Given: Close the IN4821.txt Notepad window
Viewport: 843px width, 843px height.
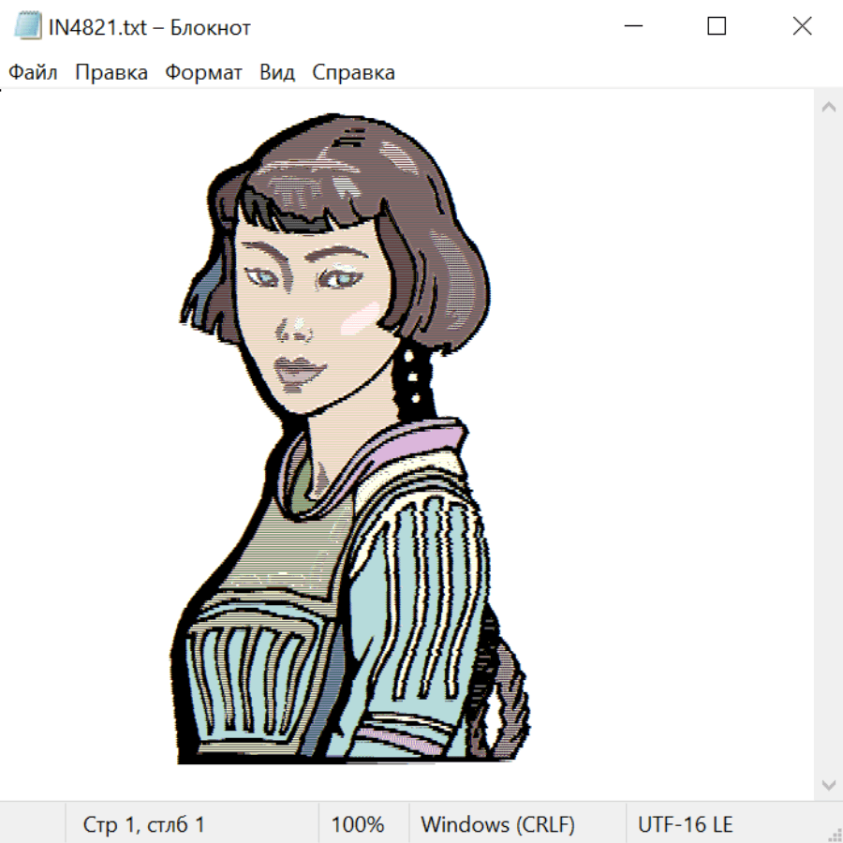Looking at the screenshot, I should click(802, 27).
